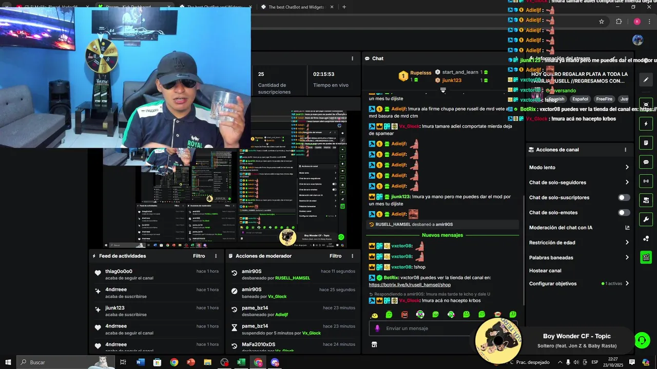
Task: Expand Configurar objetivos arrow
Action: click(x=627, y=283)
